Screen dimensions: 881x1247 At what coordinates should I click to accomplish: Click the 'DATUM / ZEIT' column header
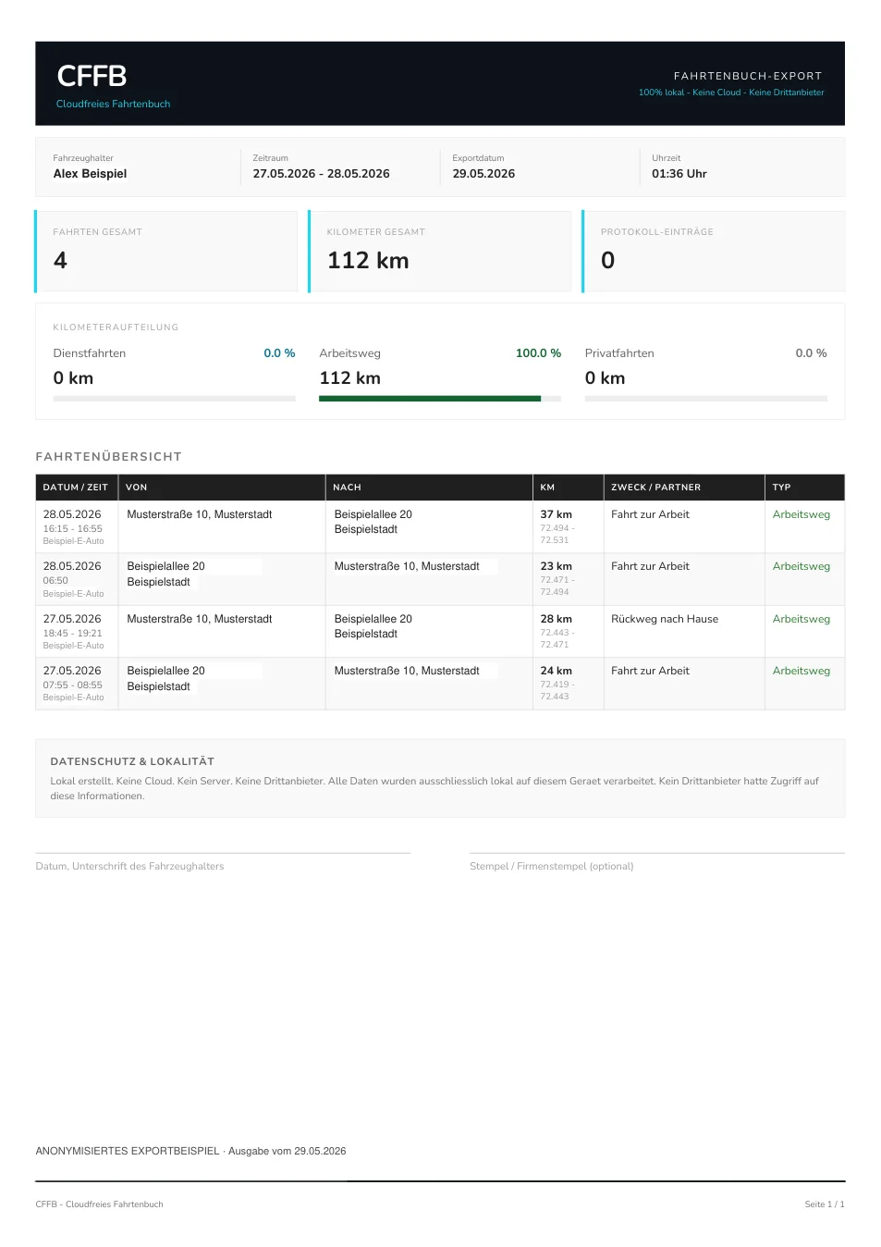click(x=75, y=488)
